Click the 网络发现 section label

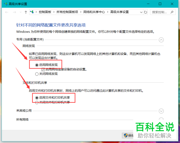pyautogui.click(x=29, y=46)
